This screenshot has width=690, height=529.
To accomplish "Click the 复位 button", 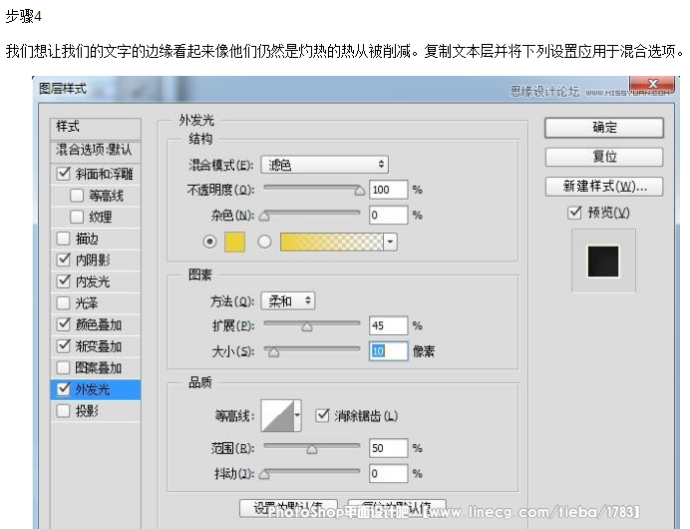I will click(x=604, y=157).
